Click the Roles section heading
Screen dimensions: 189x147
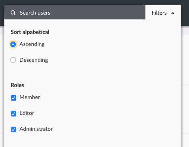pos(17,85)
